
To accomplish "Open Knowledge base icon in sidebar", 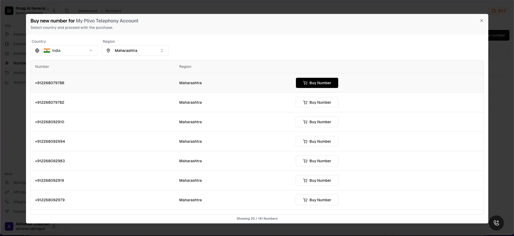I will click(x=7, y=53).
